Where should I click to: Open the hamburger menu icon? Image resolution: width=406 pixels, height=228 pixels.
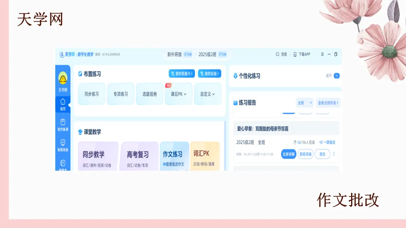point(323,54)
